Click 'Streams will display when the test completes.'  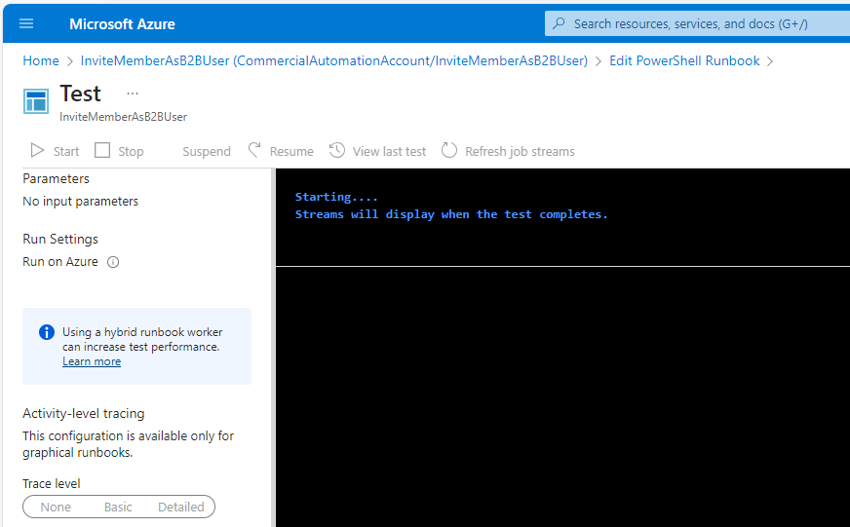pyautogui.click(x=451, y=214)
